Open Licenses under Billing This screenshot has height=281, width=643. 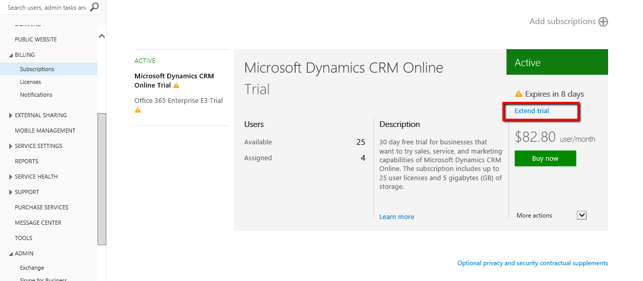[x=30, y=82]
